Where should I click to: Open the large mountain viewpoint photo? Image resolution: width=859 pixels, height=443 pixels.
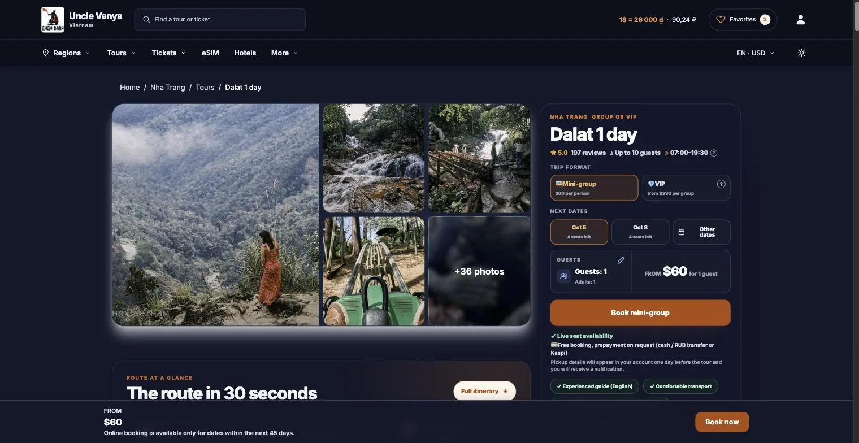[x=216, y=215]
